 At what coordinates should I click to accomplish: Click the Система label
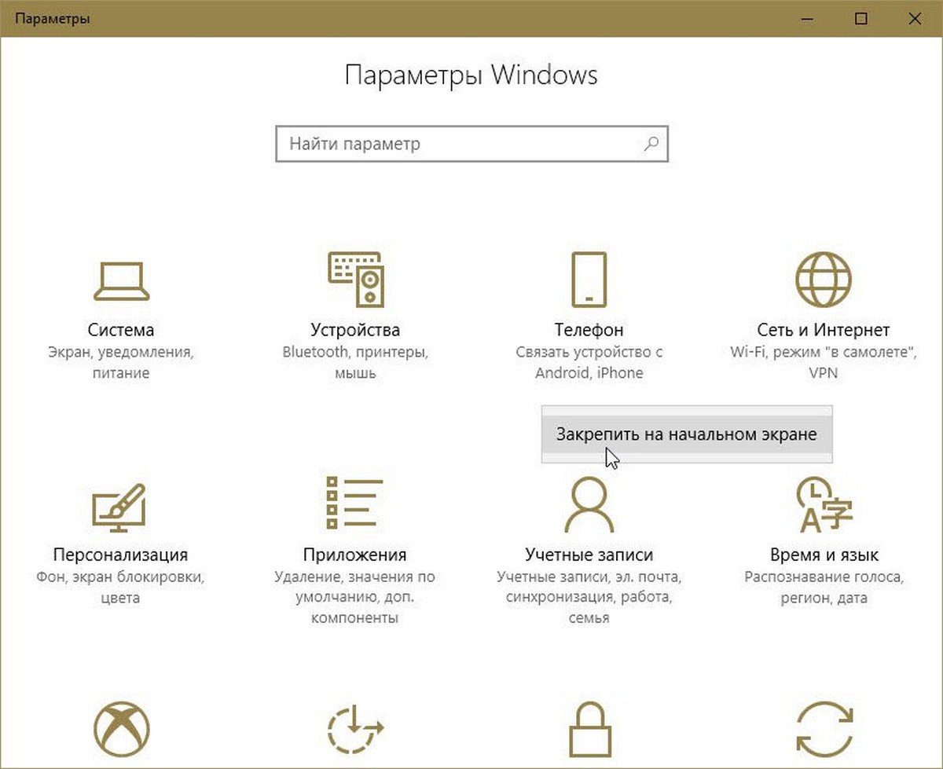coord(121,330)
